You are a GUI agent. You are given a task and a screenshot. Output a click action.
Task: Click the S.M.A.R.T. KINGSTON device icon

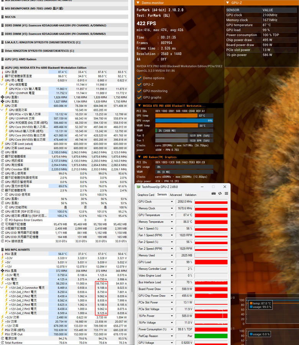[3, 42]
